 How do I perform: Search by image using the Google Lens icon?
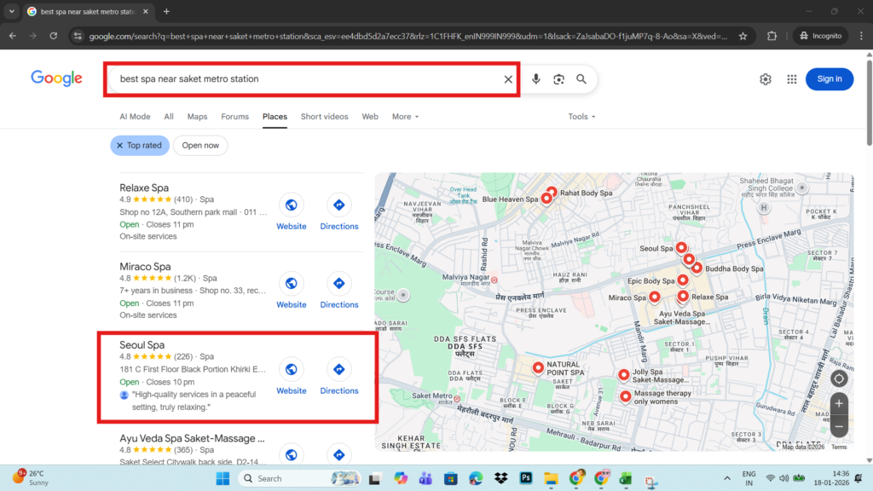[558, 78]
